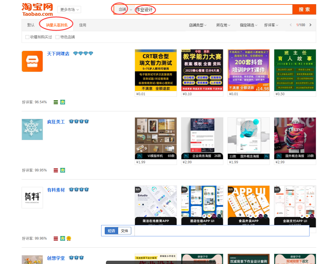Select the 销量从高到低 sort tab
The image size is (322, 264).
pos(57,25)
